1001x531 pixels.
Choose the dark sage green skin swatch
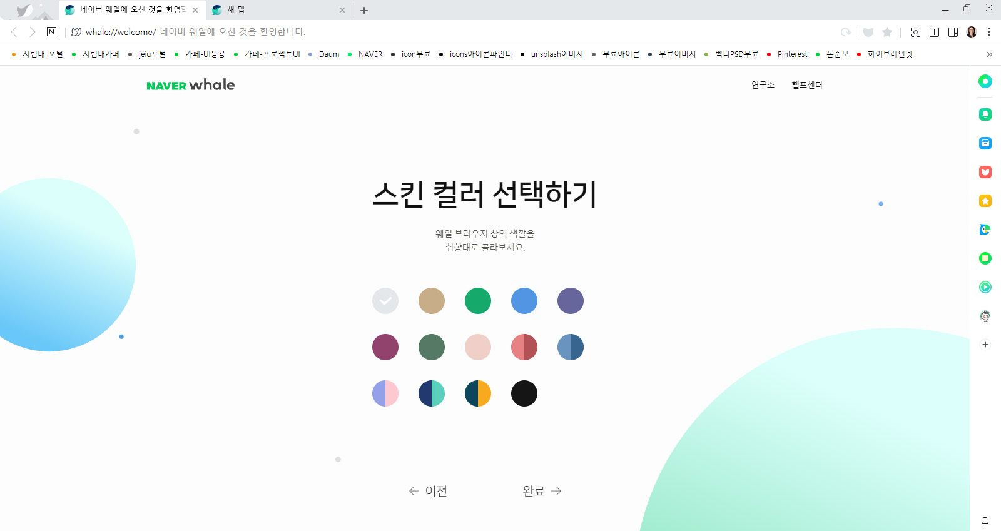432,347
